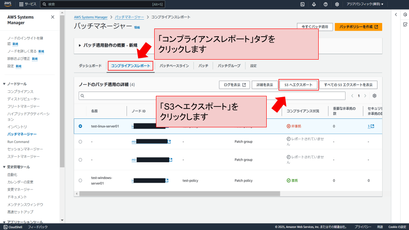Viewport: 409px width, 230px height.
Task: Select the second node row radio button
Action: click(x=81, y=141)
